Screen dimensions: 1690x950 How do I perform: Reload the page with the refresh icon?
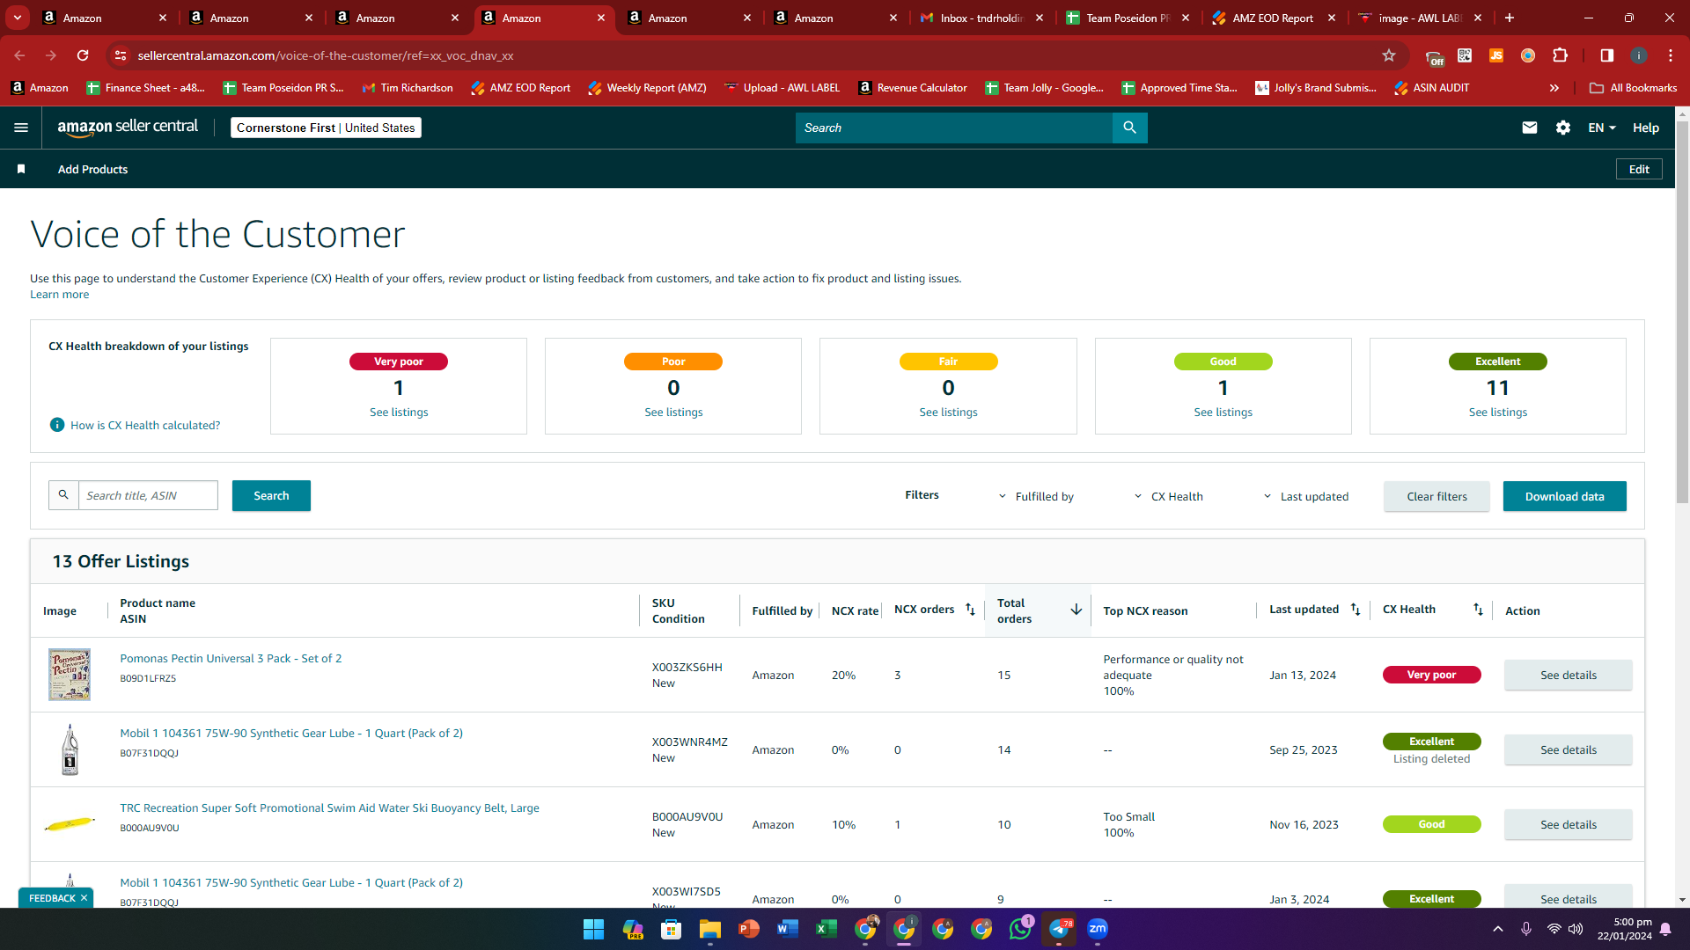(x=83, y=55)
